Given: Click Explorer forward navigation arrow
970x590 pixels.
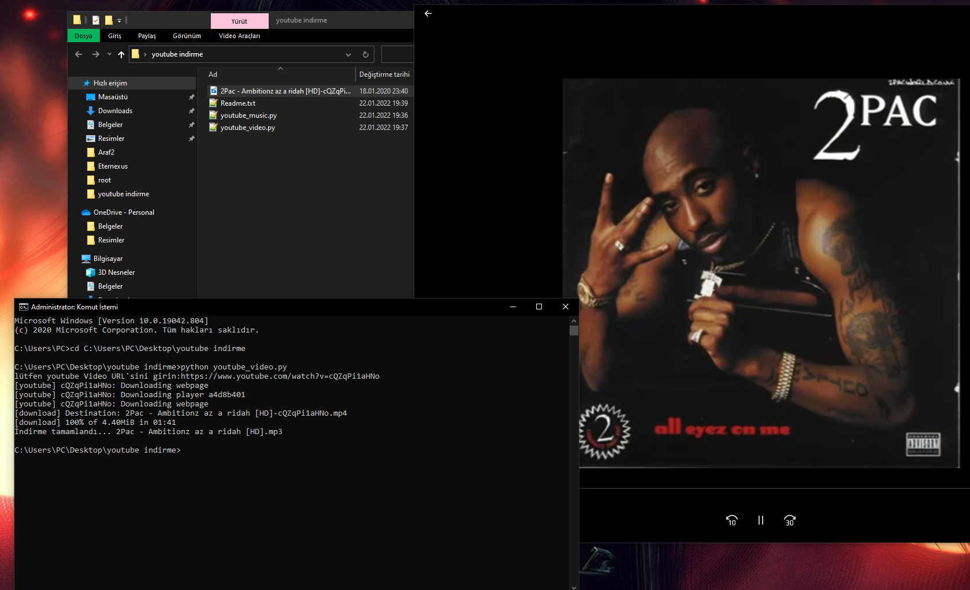Looking at the screenshot, I should [x=96, y=54].
